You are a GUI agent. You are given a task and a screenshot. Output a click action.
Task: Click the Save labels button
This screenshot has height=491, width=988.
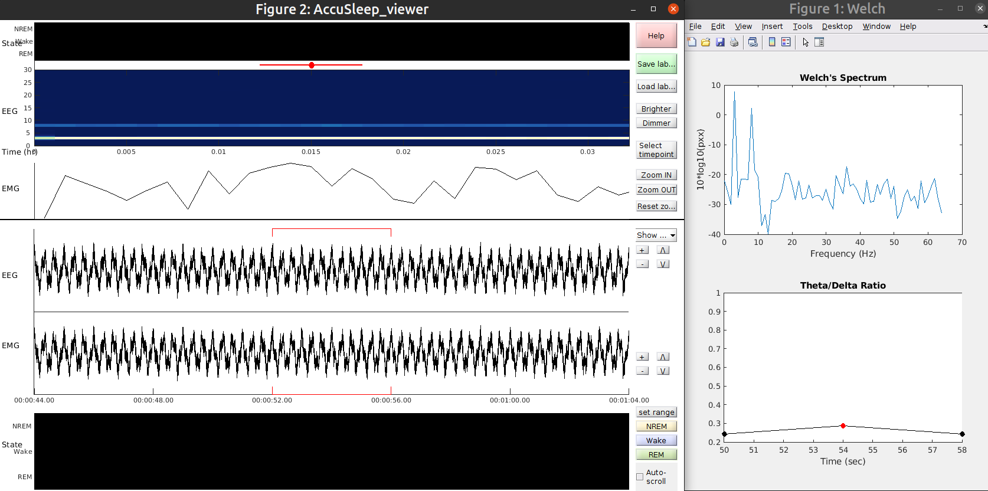(x=656, y=64)
